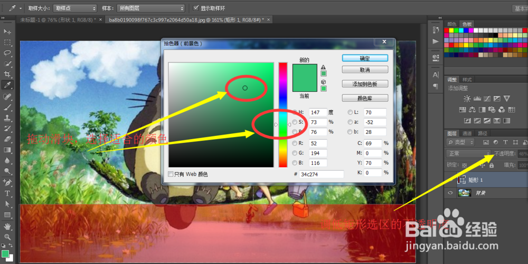The image size is (528, 264).
Task: Select the Brush tool
Action: click(x=7, y=107)
